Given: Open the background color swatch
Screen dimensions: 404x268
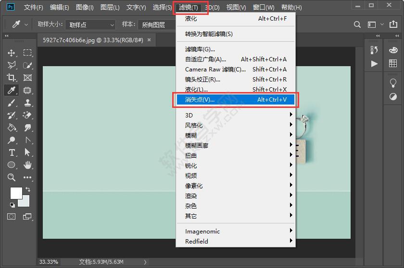Looking at the screenshot, I should (26, 203).
